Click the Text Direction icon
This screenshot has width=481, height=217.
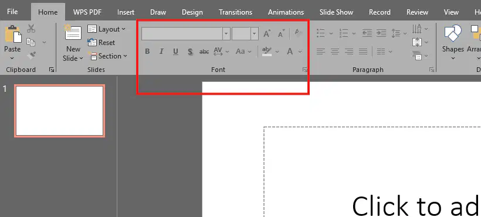tap(417, 29)
